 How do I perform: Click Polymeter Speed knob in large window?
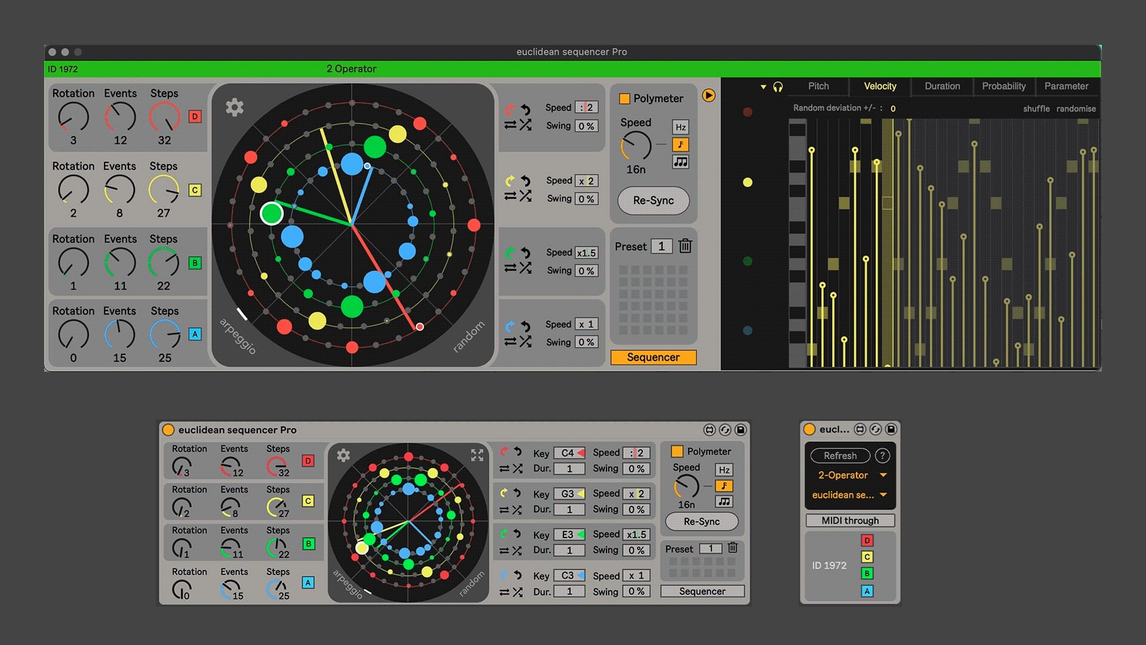pyautogui.click(x=636, y=146)
